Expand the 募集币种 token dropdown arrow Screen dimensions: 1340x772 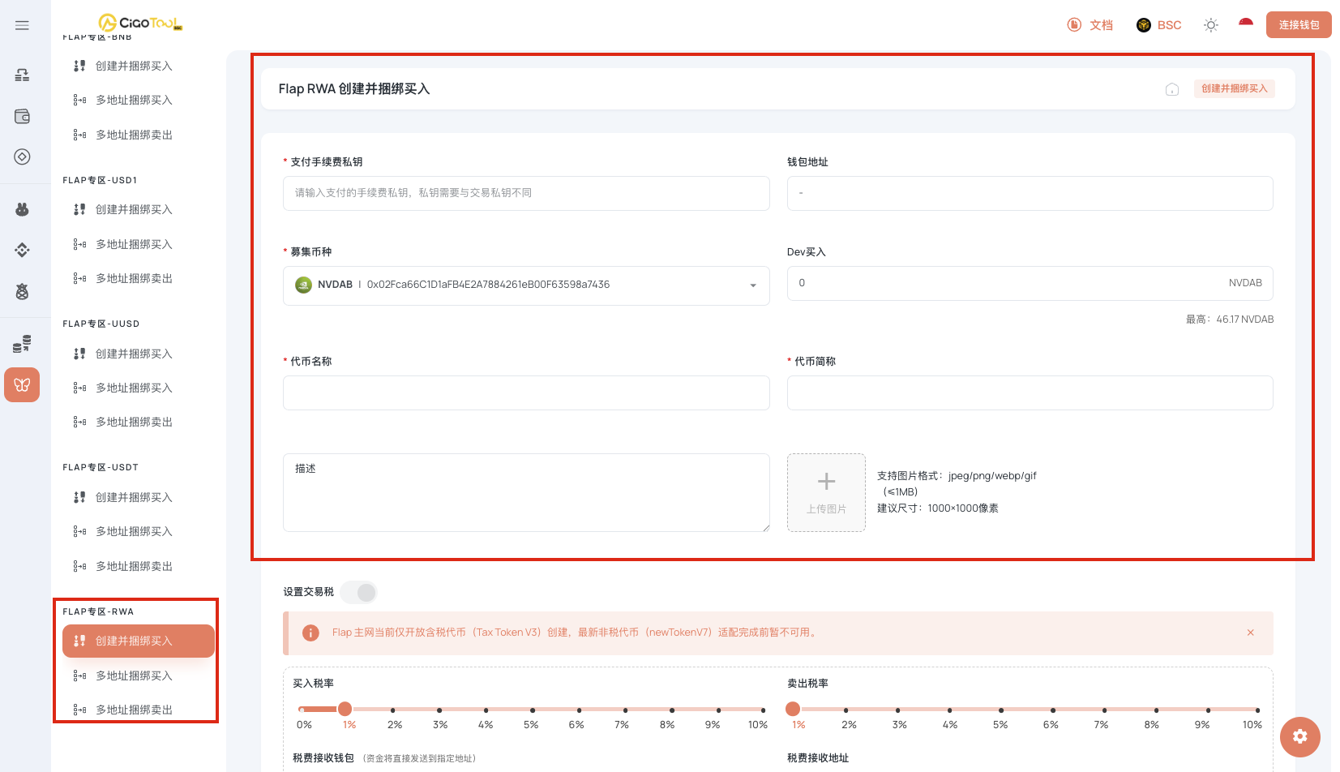[753, 285]
